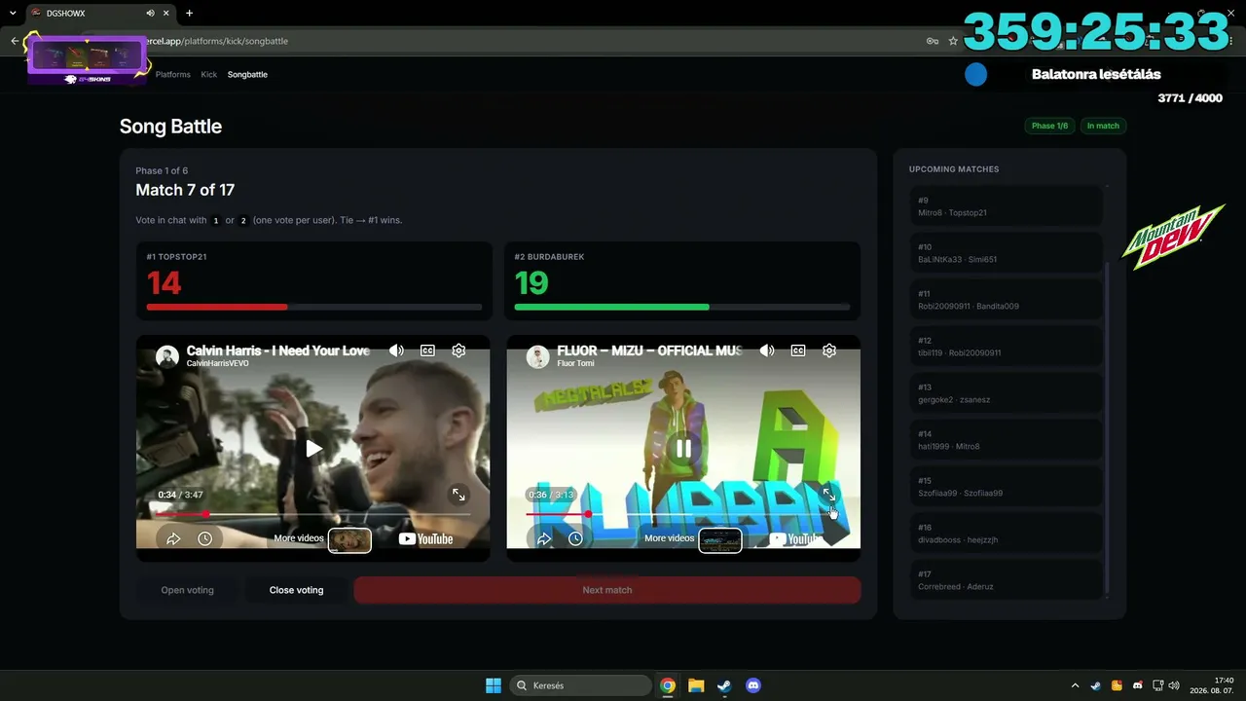Select Songbattle in breadcrumb navigation

247,74
